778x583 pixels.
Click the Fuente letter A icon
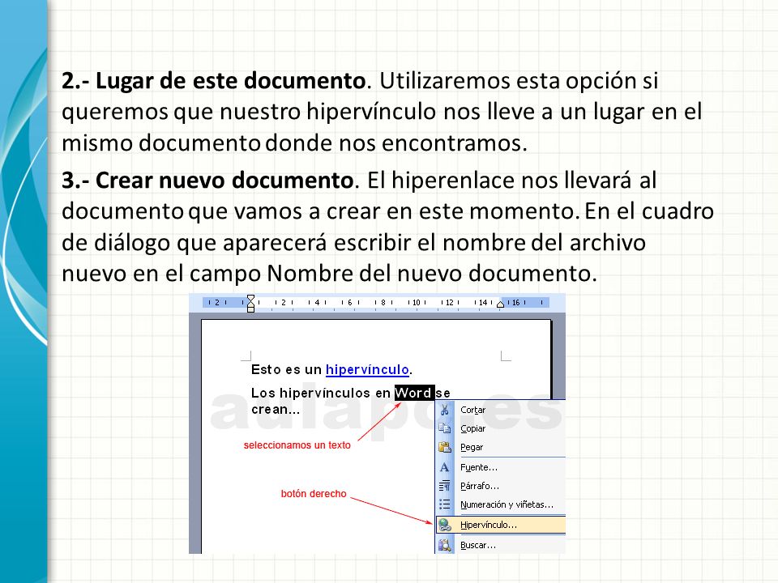[x=445, y=467]
